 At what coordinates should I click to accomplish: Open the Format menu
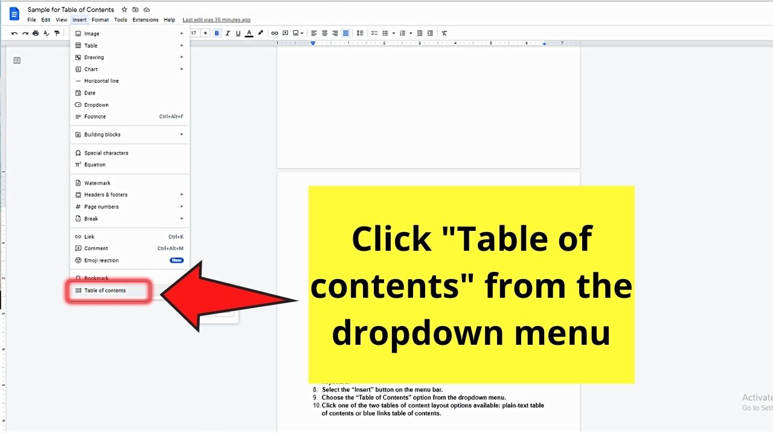[100, 19]
